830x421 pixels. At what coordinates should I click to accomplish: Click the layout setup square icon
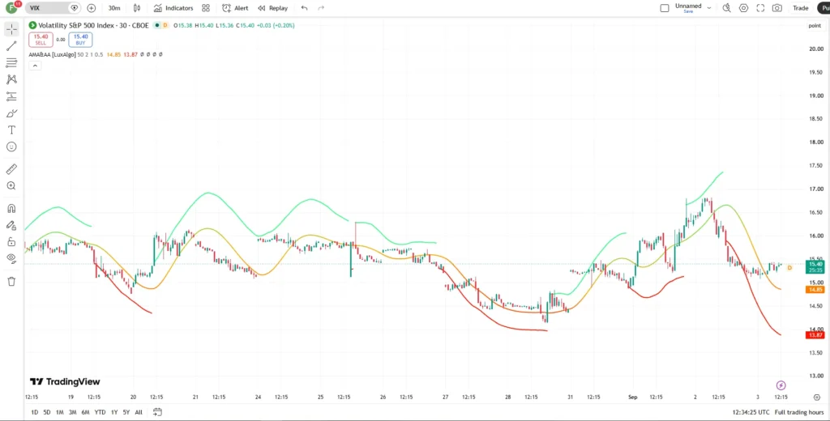click(665, 8)
